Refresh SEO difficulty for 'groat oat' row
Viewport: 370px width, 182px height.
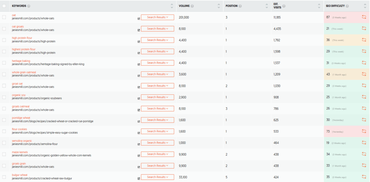364,86
